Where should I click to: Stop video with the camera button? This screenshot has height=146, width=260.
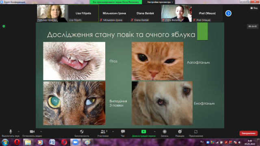pyautogui.click(x=32, y=133)
